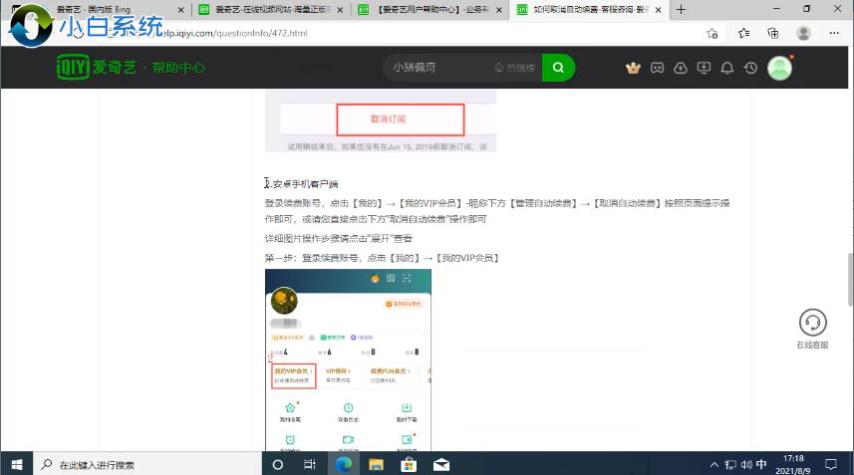Click the 详细图片操作步骤 line of text
Viewport: 854px width, 475px height.
(338, 238)
